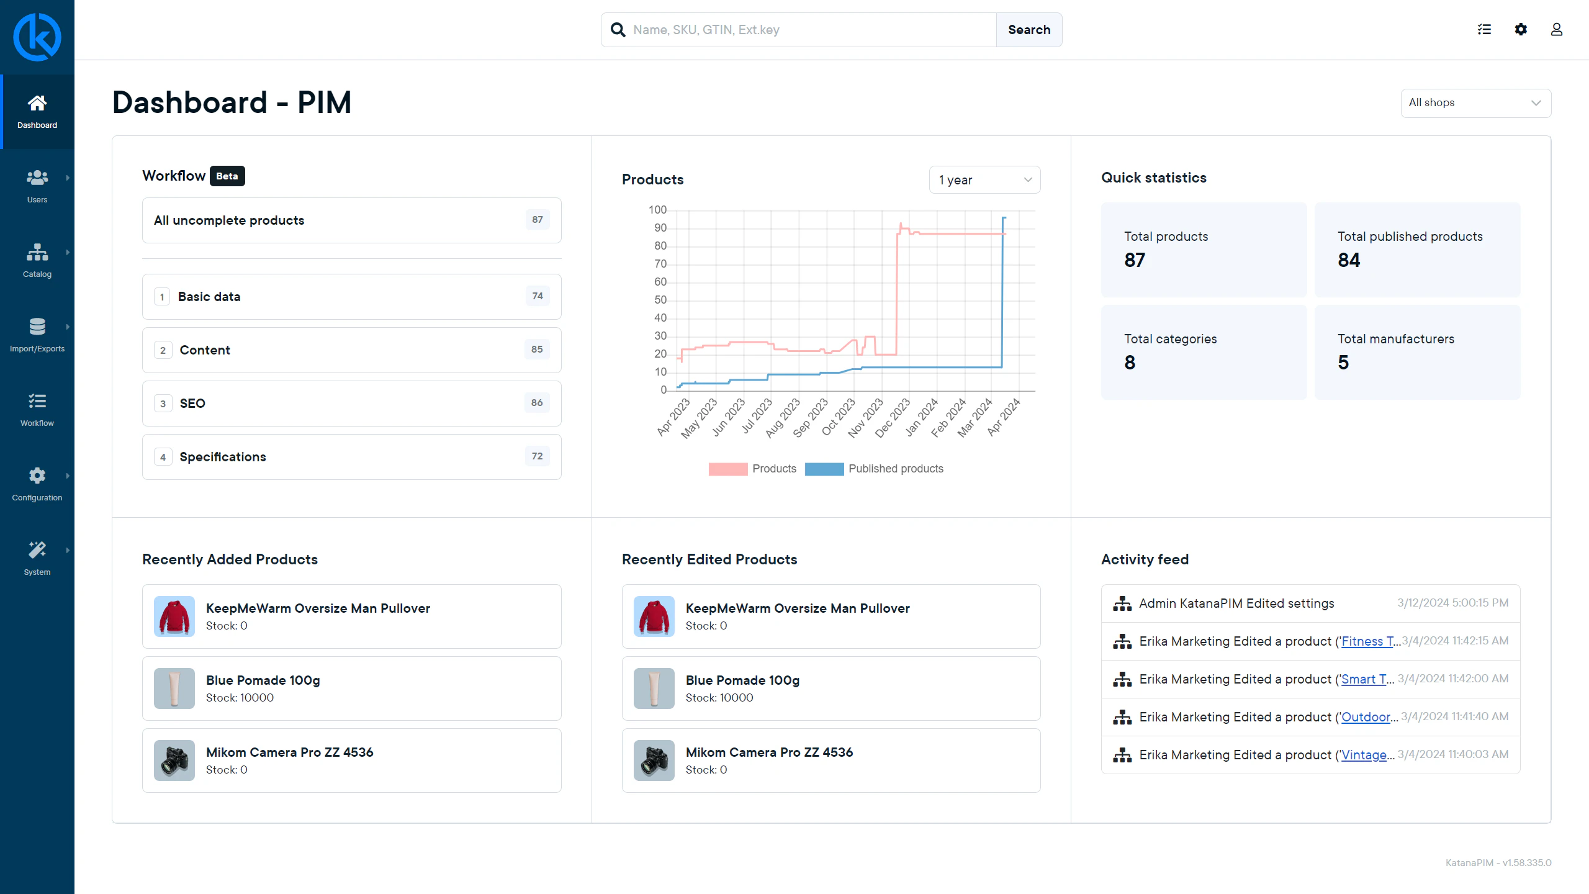Open the All shops dropdown
This screenshot has width=1589, height=894.
tap(1475, 103)
